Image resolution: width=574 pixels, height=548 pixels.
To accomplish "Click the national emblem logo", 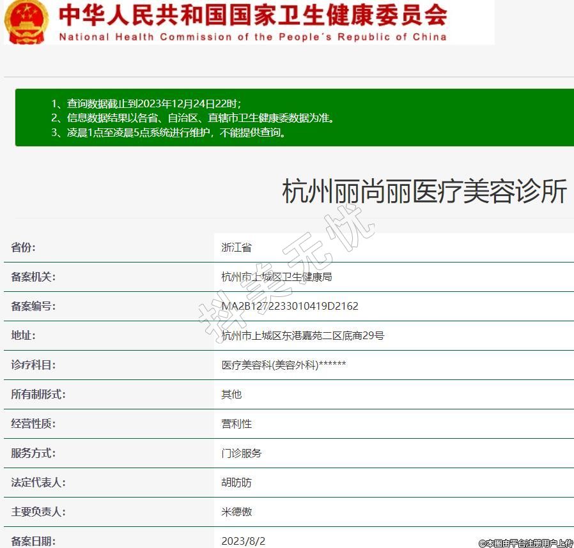I will pyautogui.click(x=26, y=22).
